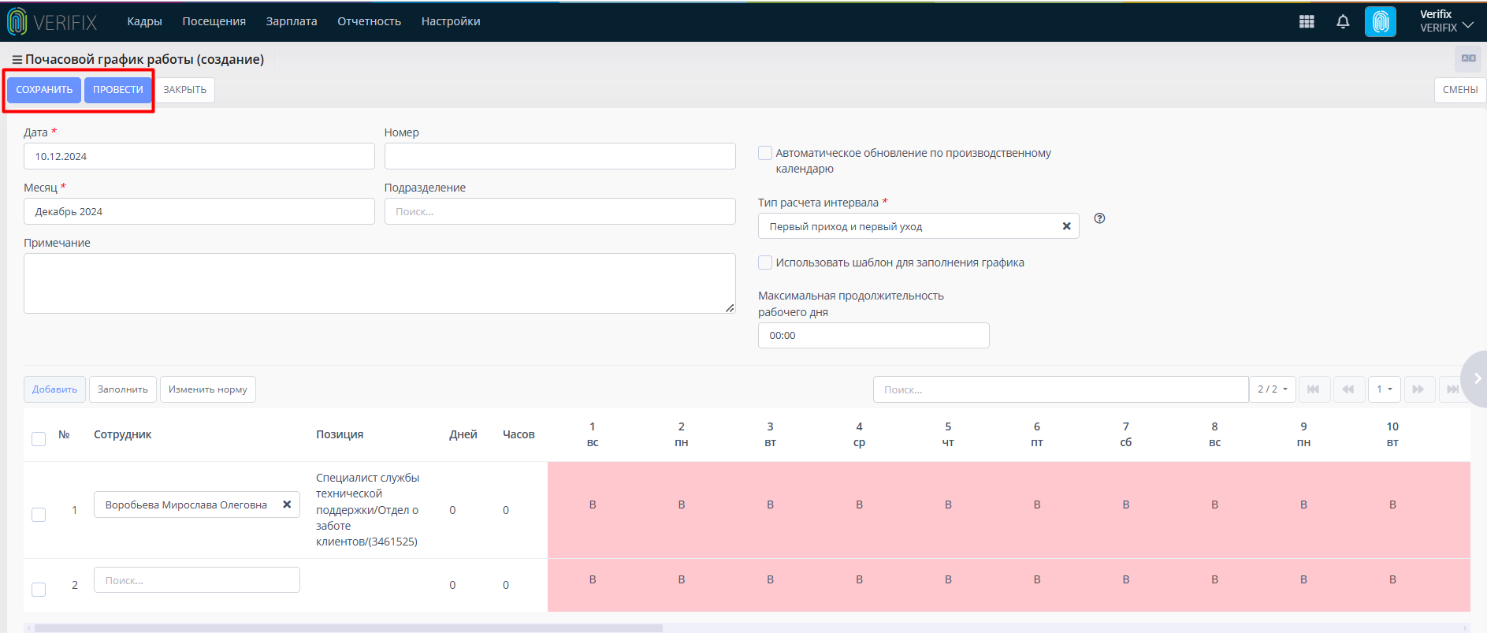Open the 2 / 2 columns dropdown
The width and height of the screenshot is (1487, 633).
pyautogui.click(x=1273, y=389)
